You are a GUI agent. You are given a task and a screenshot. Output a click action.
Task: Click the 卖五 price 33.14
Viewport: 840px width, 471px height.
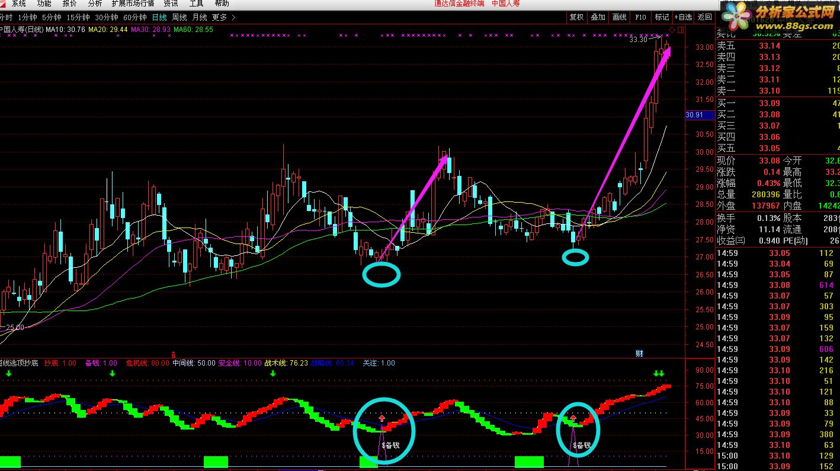click(770, 46)
